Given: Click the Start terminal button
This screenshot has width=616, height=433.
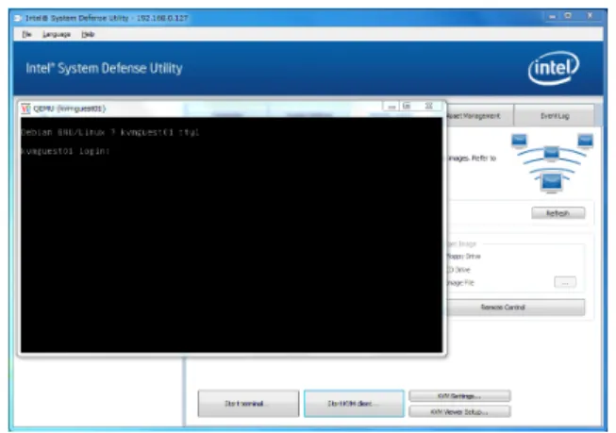Looking at the screenshot, I should [x=248, y=403].
